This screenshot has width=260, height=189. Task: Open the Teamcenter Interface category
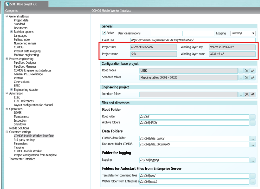tap(22, 159)
